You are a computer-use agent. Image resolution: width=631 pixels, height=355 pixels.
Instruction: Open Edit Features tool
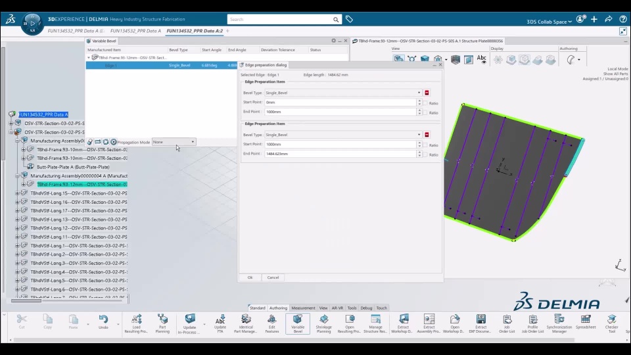click(x=271, y=323)
